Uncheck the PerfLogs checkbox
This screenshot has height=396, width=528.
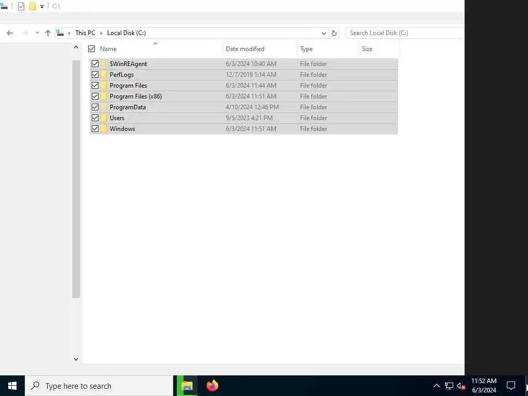[95, 74]
